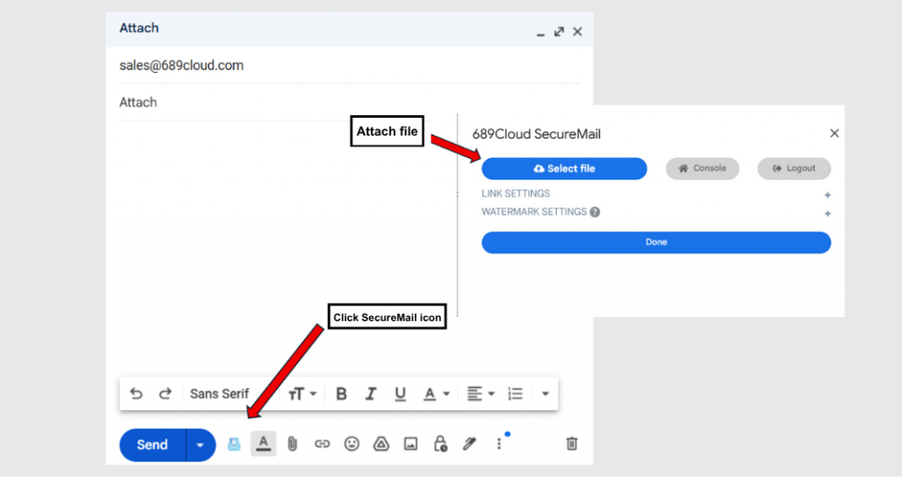Click the Select file button
This screenshot has height=477, width=902.
pyautogui.click(x=565, y=168)
